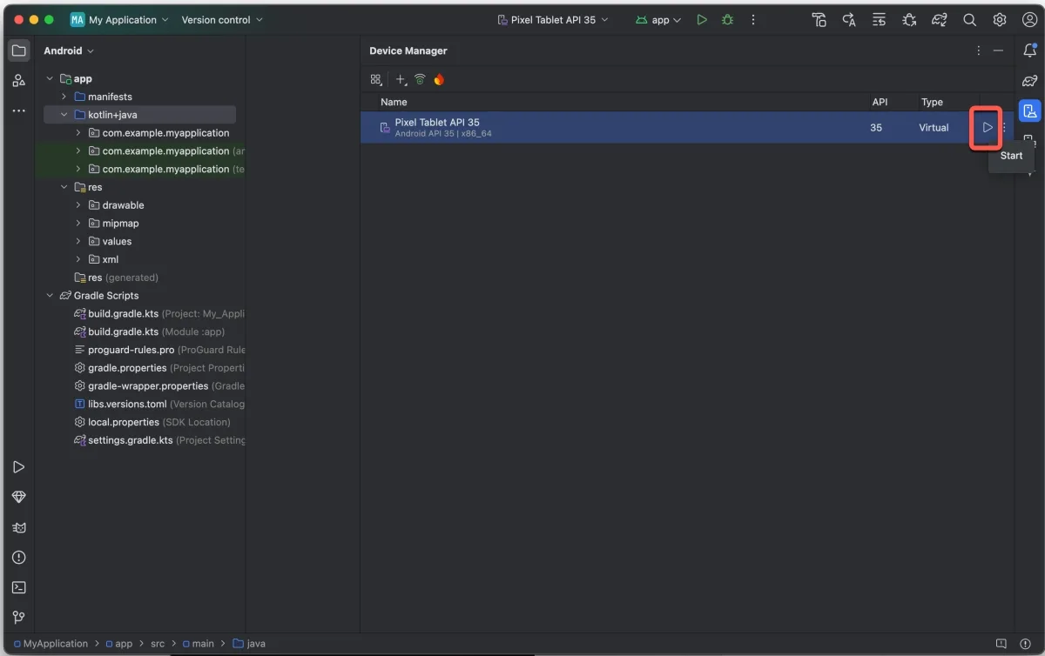Image resolution: width=1045 pixels, height=656 pixels.
Task: Click the Run app button in toolbar
Action: [702, 20]
